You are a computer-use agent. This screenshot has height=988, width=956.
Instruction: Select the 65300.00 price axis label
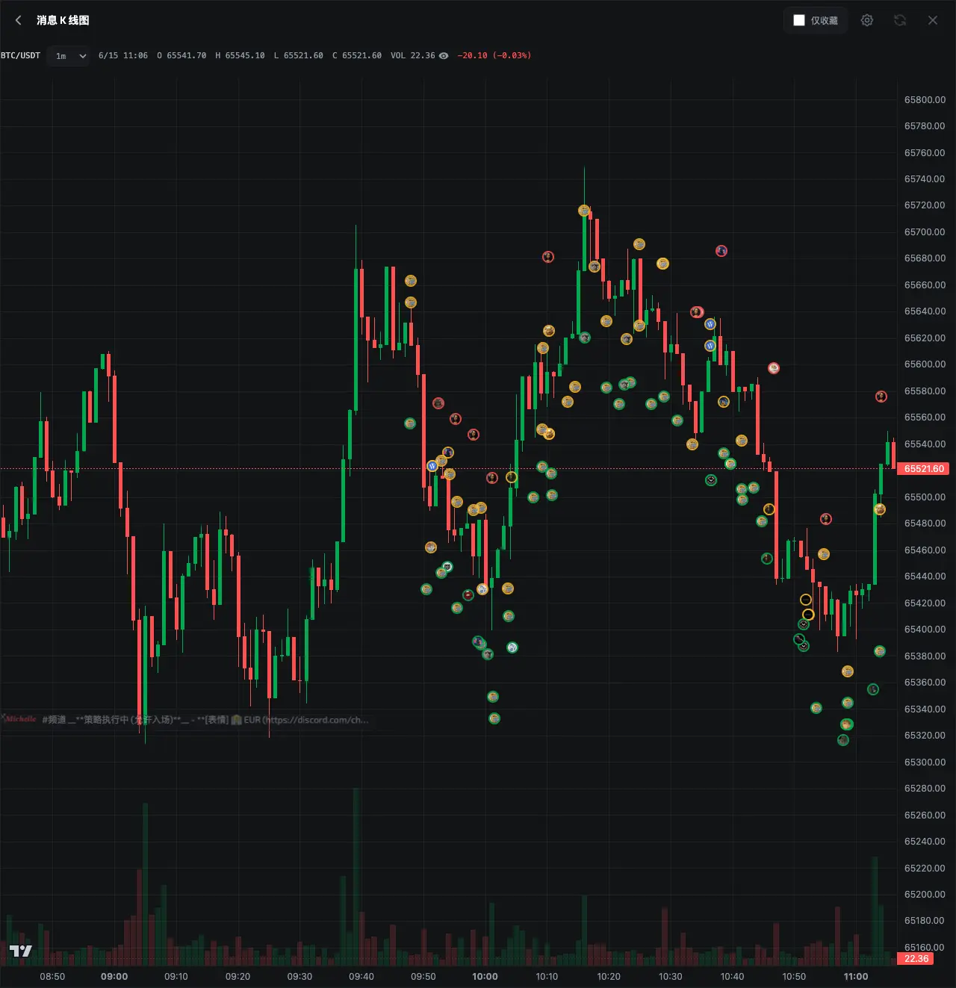925,762
